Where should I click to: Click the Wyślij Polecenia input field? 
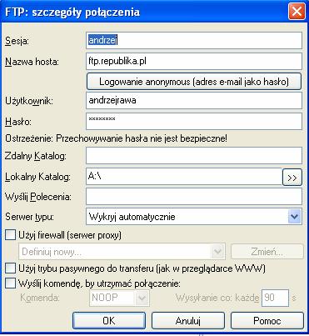(194, 197)
